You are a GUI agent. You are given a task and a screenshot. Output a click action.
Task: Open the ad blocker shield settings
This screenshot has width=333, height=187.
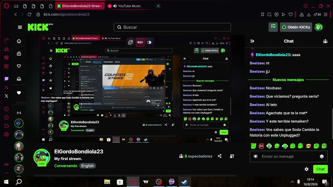(277, 15)
